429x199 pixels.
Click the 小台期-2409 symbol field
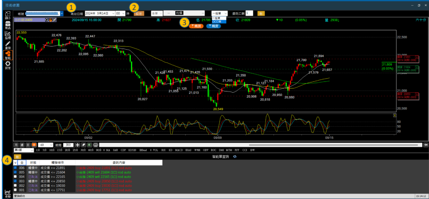30,20
